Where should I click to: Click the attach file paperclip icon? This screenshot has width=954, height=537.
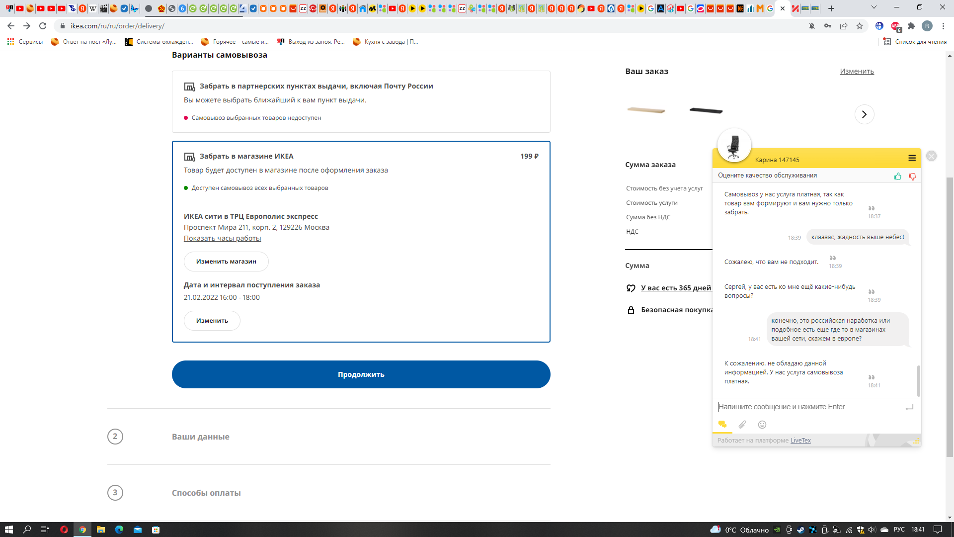coord(742,425)
